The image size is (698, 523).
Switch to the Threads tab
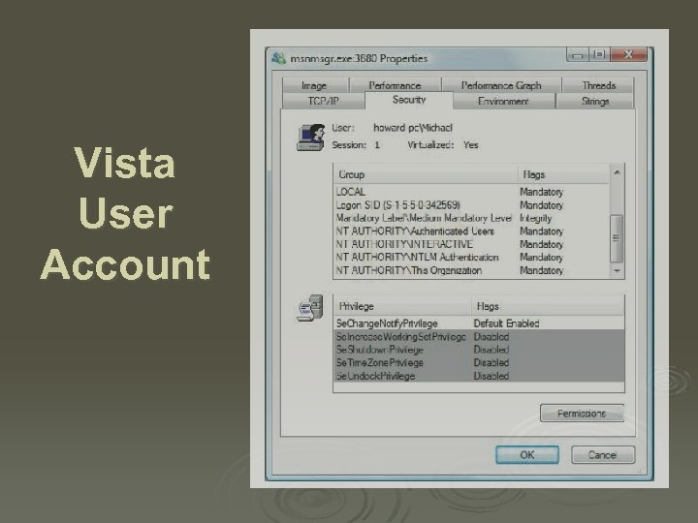pyautogui.click(x=598, y=85)
